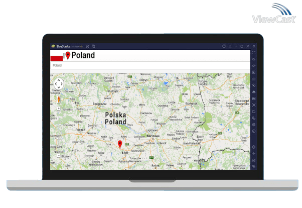Screen dimensions: 302x208
Task: Open multi-instance icon beside title bar home icon
Action: click(x=94, y=46)
